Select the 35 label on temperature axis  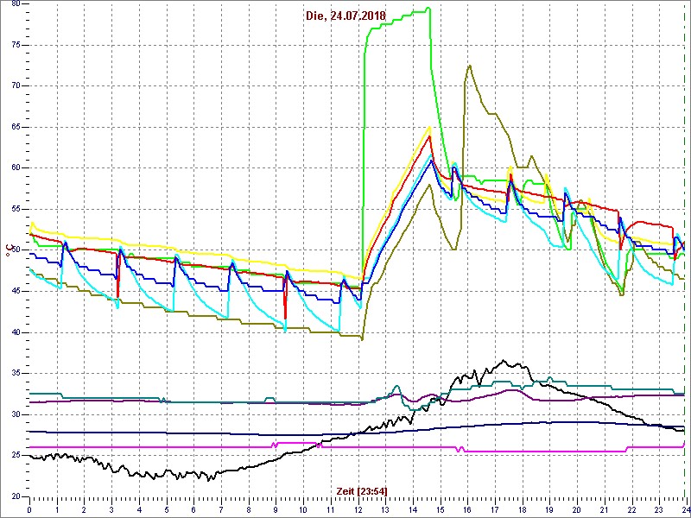pos(16,374)
